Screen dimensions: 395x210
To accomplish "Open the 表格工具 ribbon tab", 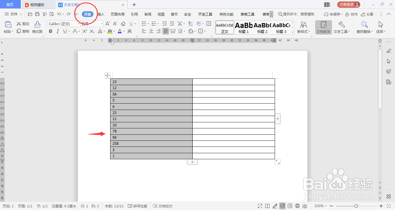I will pos(248,14).
